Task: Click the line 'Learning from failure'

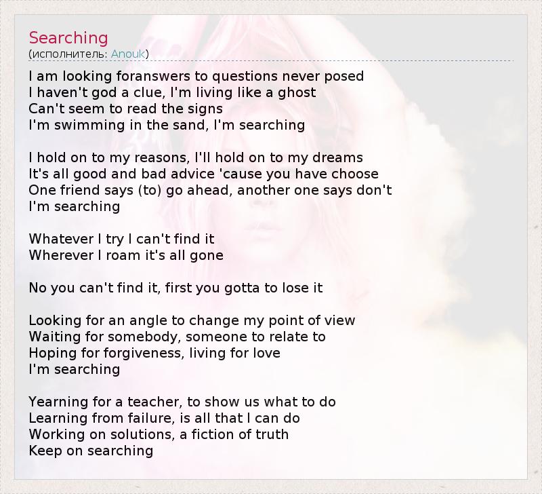Action: tap(164, 418)
